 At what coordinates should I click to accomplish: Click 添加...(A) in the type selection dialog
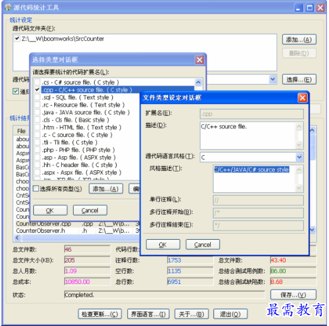[106, 189]
